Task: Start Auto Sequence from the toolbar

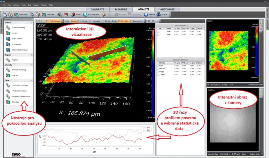Action: click(x=91, y=14)
